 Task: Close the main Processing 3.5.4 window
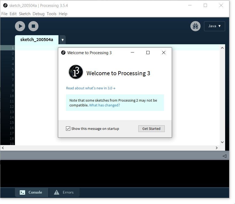[221, 5]
